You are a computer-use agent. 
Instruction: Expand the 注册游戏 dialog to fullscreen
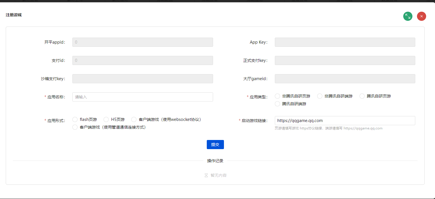(x=408, y=16)
